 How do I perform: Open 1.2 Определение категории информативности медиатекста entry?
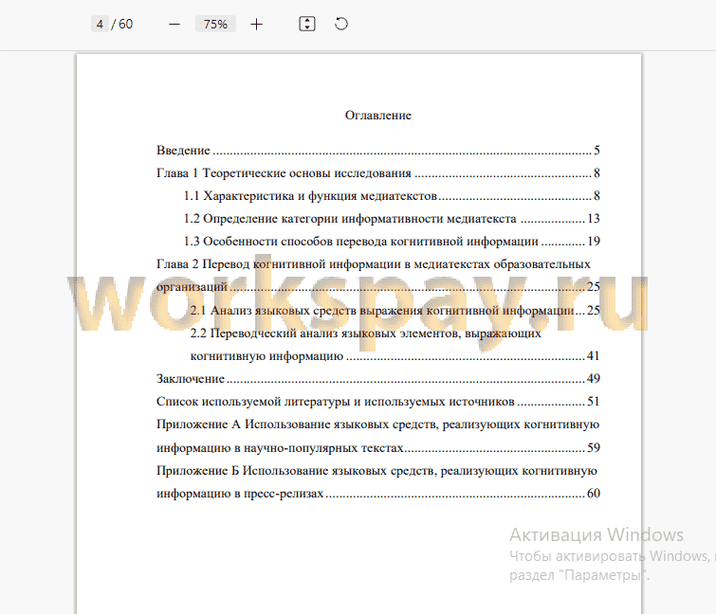(x=392, y=219)
